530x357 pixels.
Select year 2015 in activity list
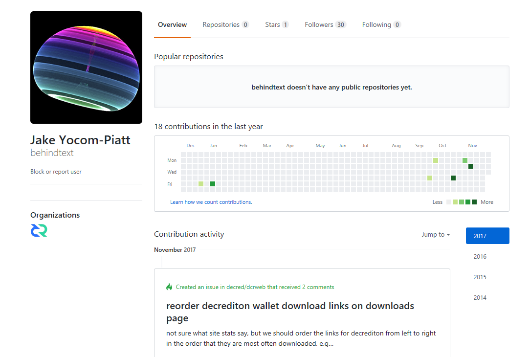(480, 277)
